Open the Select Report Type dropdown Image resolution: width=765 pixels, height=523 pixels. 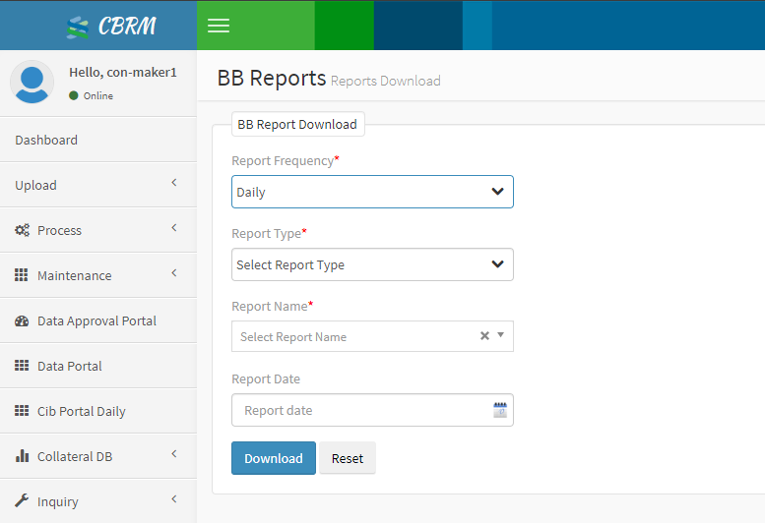point(372,264)
